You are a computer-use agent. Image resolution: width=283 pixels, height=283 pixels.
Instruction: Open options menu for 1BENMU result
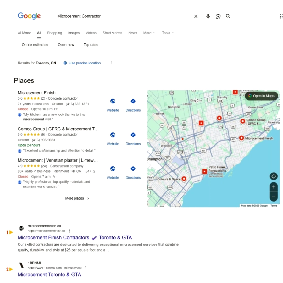tap(86, 268)
